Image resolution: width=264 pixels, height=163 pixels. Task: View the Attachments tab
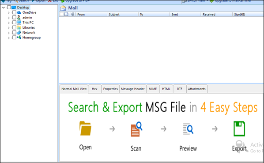(x=197, y=89)
